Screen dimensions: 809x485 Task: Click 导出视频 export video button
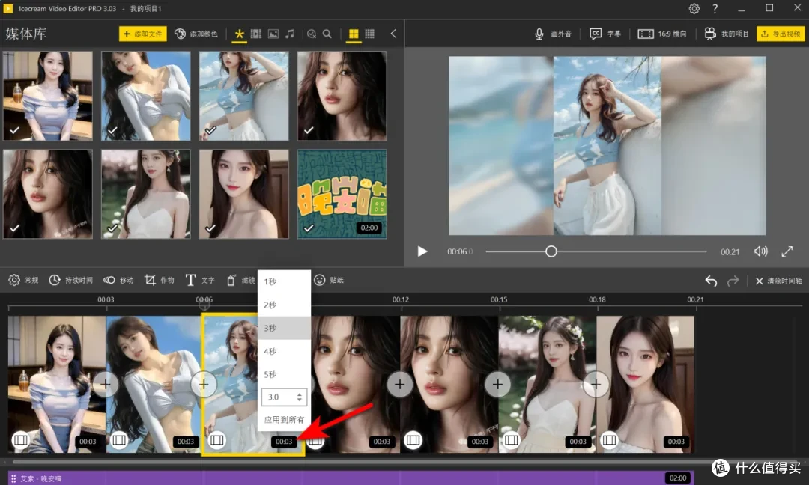(x=781, y=34)
